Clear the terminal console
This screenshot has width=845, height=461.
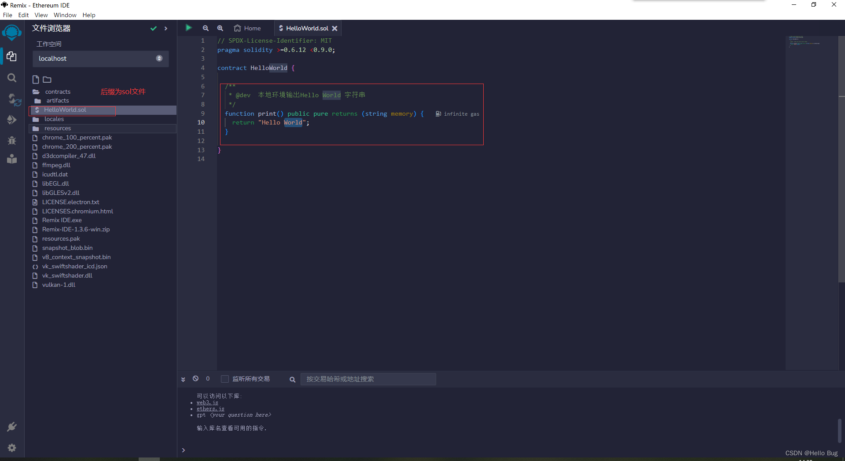195,378
